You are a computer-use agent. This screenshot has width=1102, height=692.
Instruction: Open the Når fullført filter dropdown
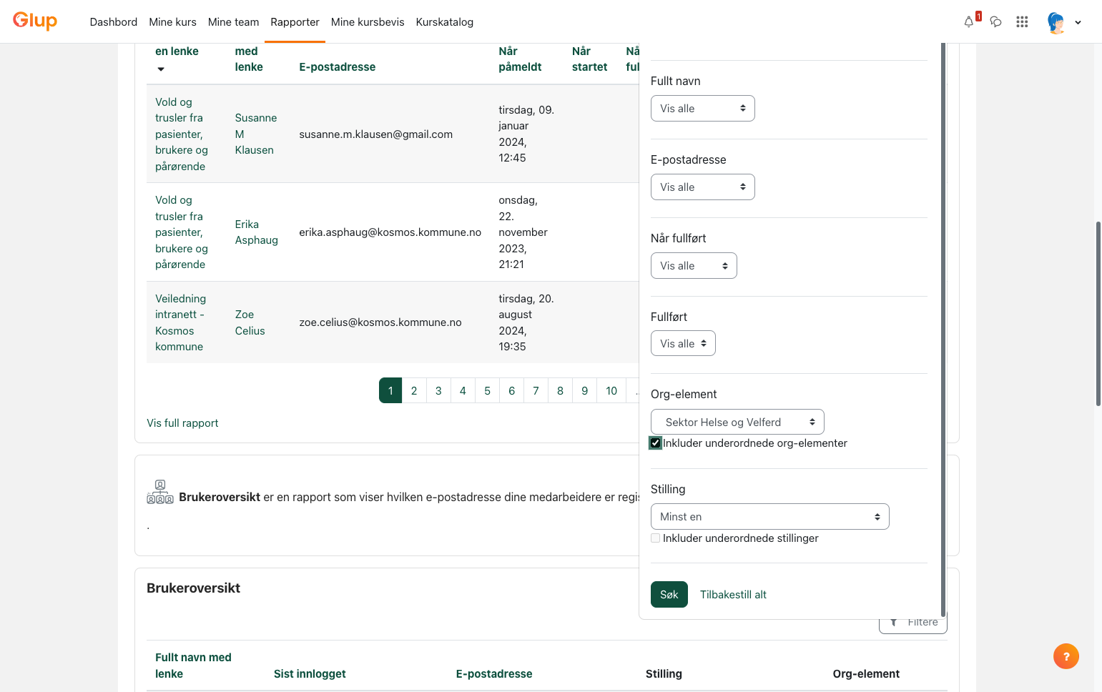pyautogui.click(x=694, y=266)
